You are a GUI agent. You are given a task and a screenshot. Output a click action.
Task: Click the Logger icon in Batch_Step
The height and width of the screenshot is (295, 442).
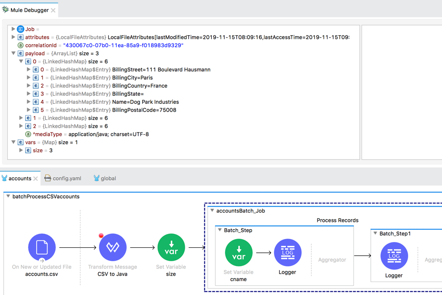[x=288, y=252]
